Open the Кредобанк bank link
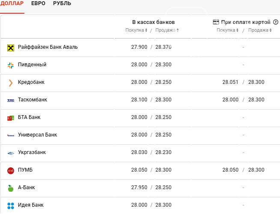 31,82
